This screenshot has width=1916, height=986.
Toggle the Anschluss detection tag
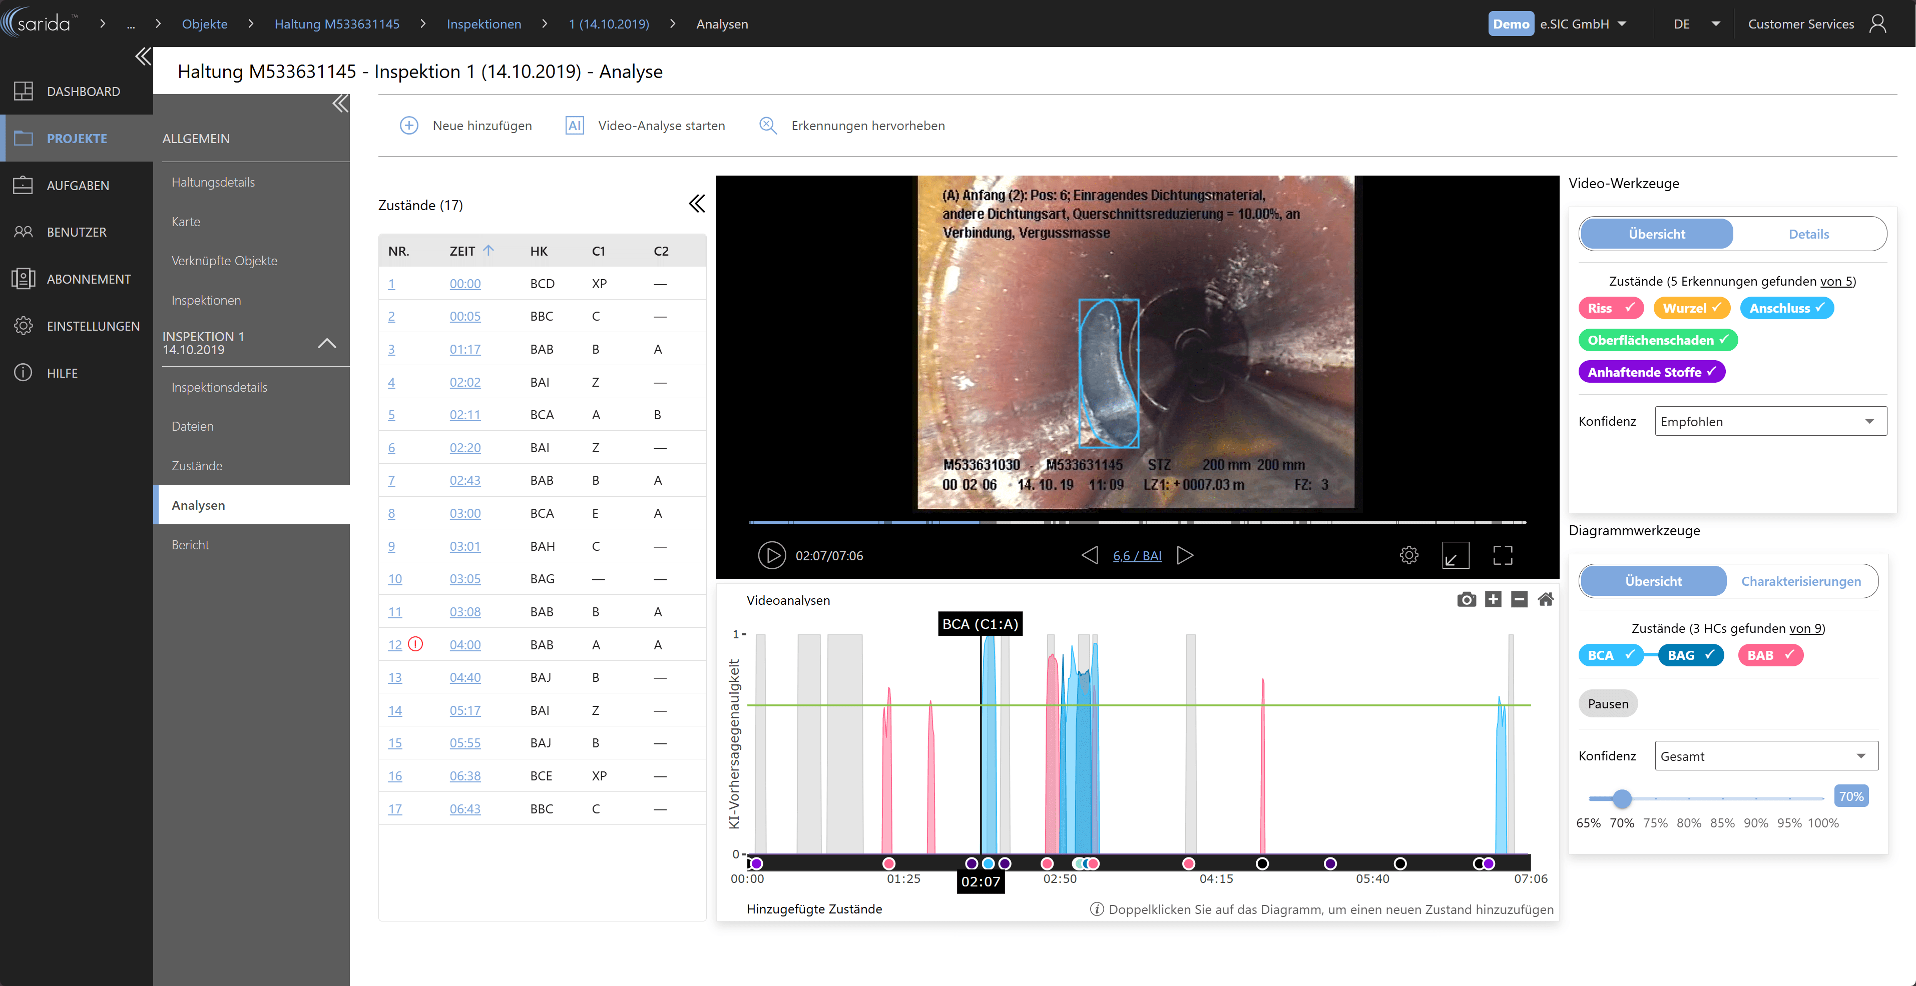(x=1786, y=308)
